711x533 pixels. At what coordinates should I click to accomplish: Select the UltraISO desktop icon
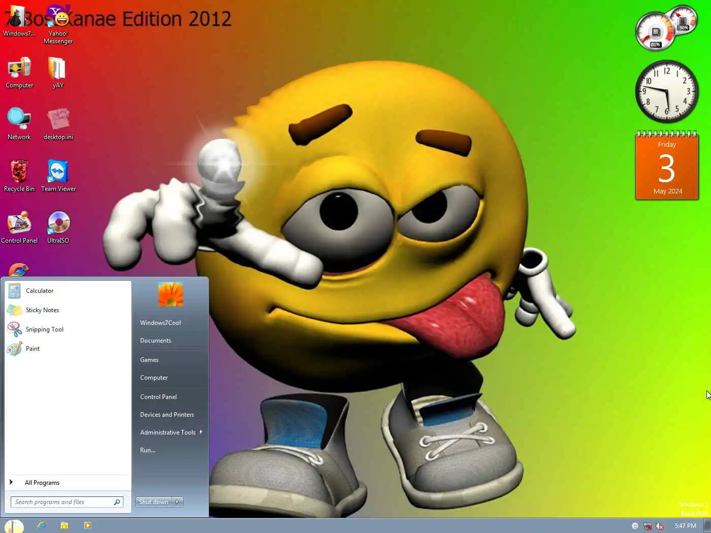click(58, 227)
